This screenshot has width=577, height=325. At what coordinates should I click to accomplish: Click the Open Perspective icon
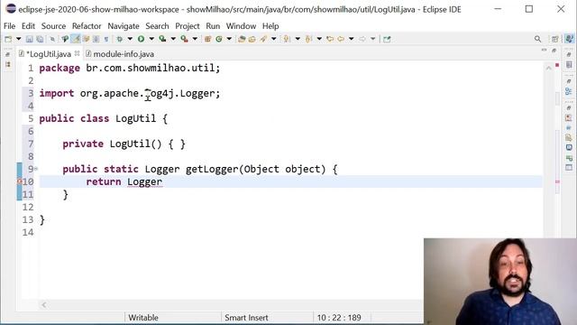tap(555, 39)
